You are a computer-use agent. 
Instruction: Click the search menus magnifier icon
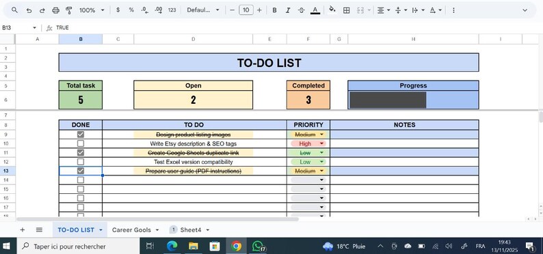tap(14, 10)
